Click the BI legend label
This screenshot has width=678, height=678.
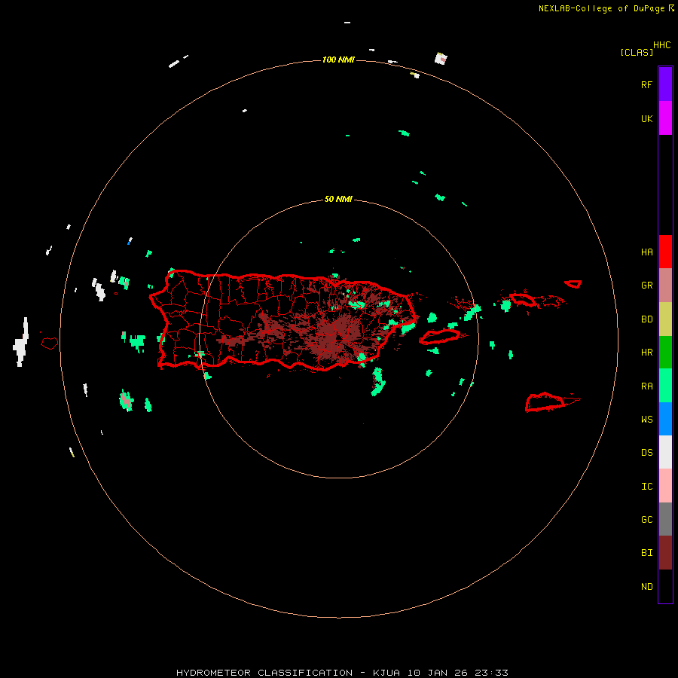pyautogui.click(x=646, y=553)
